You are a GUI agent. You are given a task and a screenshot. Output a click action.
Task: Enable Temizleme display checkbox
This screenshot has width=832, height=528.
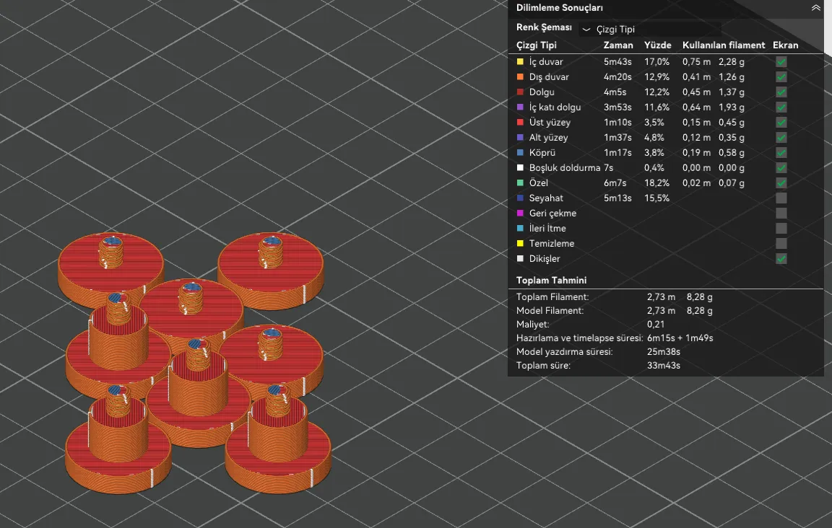(781, 243)
